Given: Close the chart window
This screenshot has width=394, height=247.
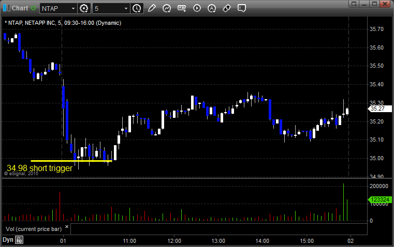Looking at the screenshot, I should pyautogui.click(x=385, y=4).
